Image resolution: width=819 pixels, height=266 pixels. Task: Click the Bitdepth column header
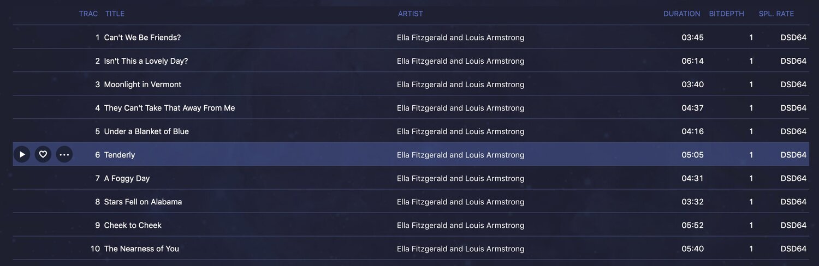(x=726, y=14)
